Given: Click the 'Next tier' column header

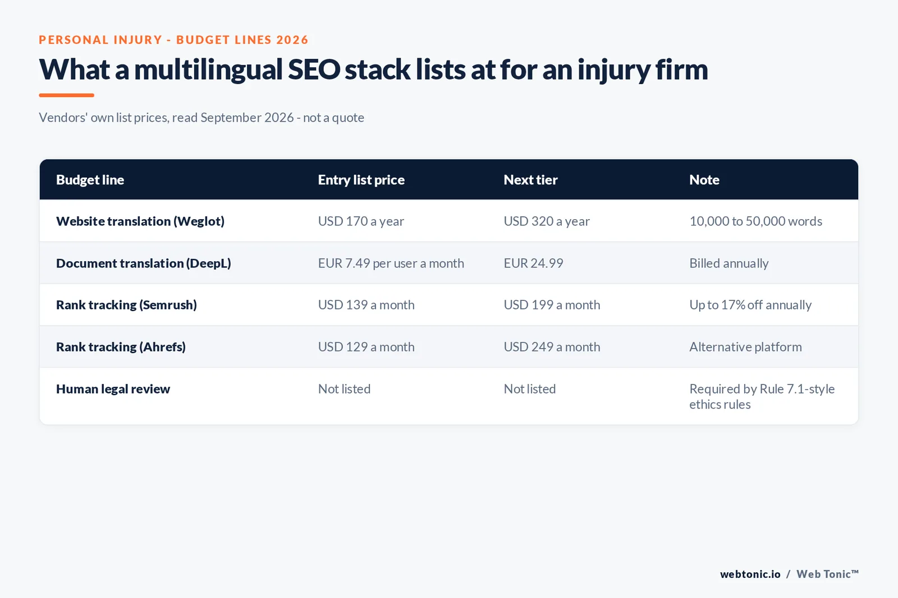Looking at the screenshot, I should coord(530,180).
